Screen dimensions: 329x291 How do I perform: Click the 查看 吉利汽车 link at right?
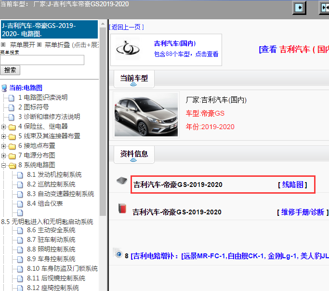(294, 49)
